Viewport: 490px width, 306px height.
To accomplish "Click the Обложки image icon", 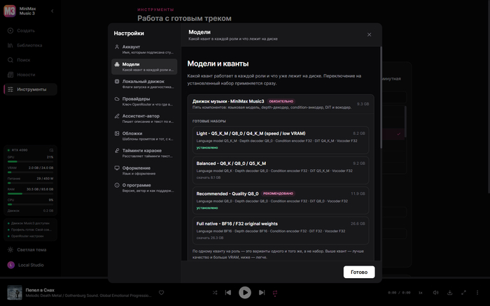I will [x=117, y=133].
